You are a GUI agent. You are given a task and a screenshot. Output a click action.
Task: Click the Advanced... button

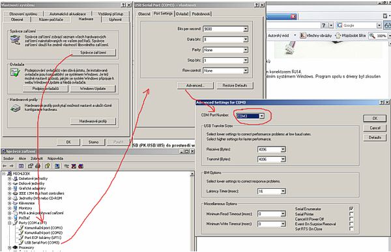coord(195,85)
